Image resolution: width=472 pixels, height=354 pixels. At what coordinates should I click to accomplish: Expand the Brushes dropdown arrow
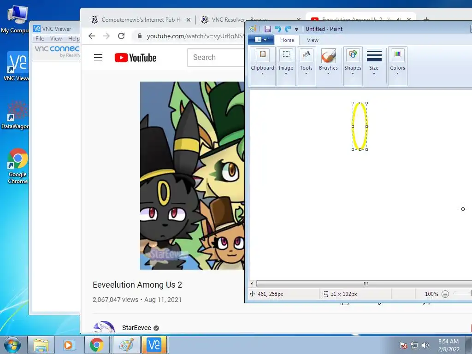pos(328,73)
